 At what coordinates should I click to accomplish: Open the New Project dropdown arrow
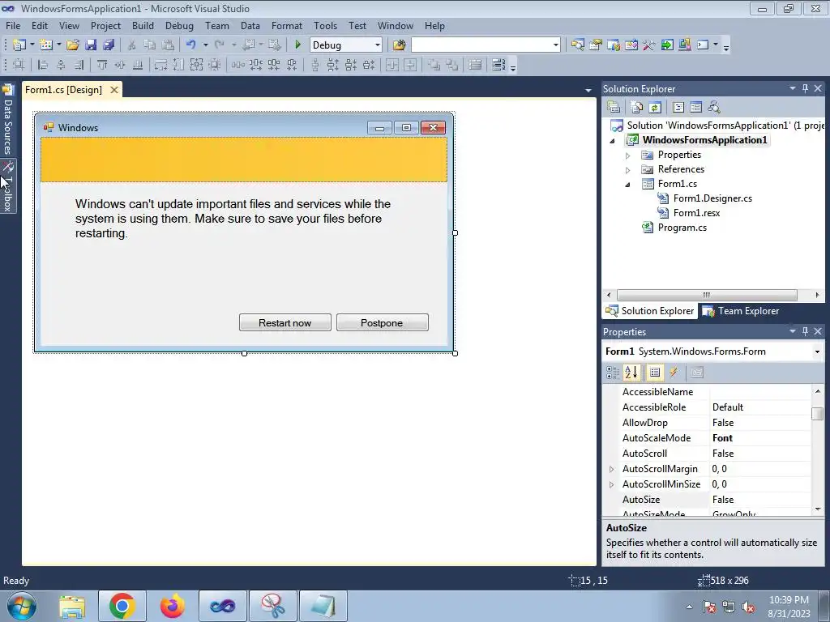pyautogui.click(x=32, y=45)
